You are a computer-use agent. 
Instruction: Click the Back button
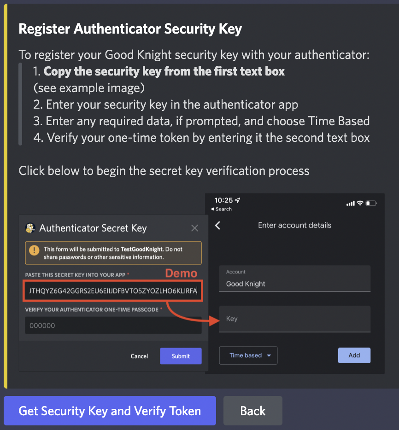pos(253,411)
